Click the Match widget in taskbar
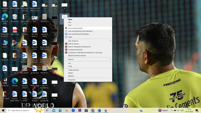The width and height of the screenshot is (201, 113). pos(163,110)
